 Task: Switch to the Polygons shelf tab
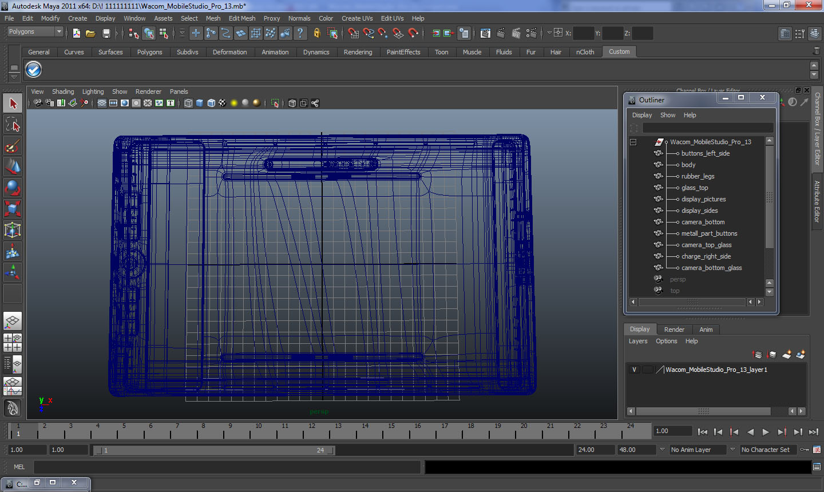point(149,52)
